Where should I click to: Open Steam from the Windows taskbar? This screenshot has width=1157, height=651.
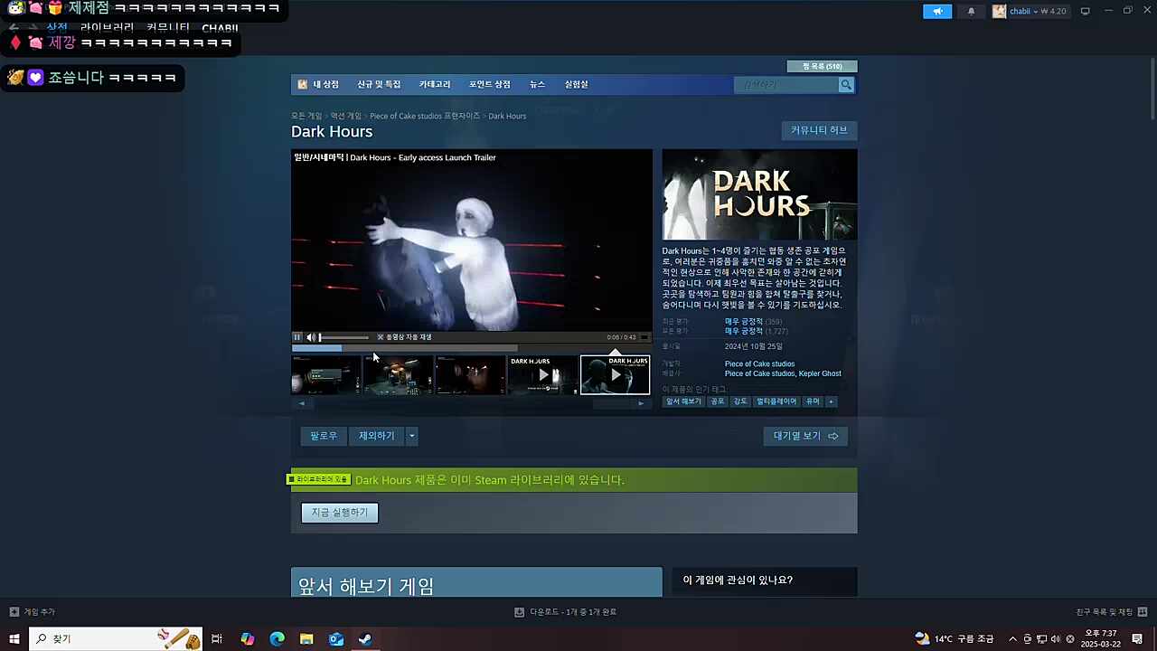click(x=365, y=639)
